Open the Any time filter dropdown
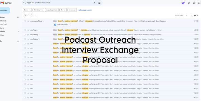This screenshot has width=201, height=101. tap(38, 10)
